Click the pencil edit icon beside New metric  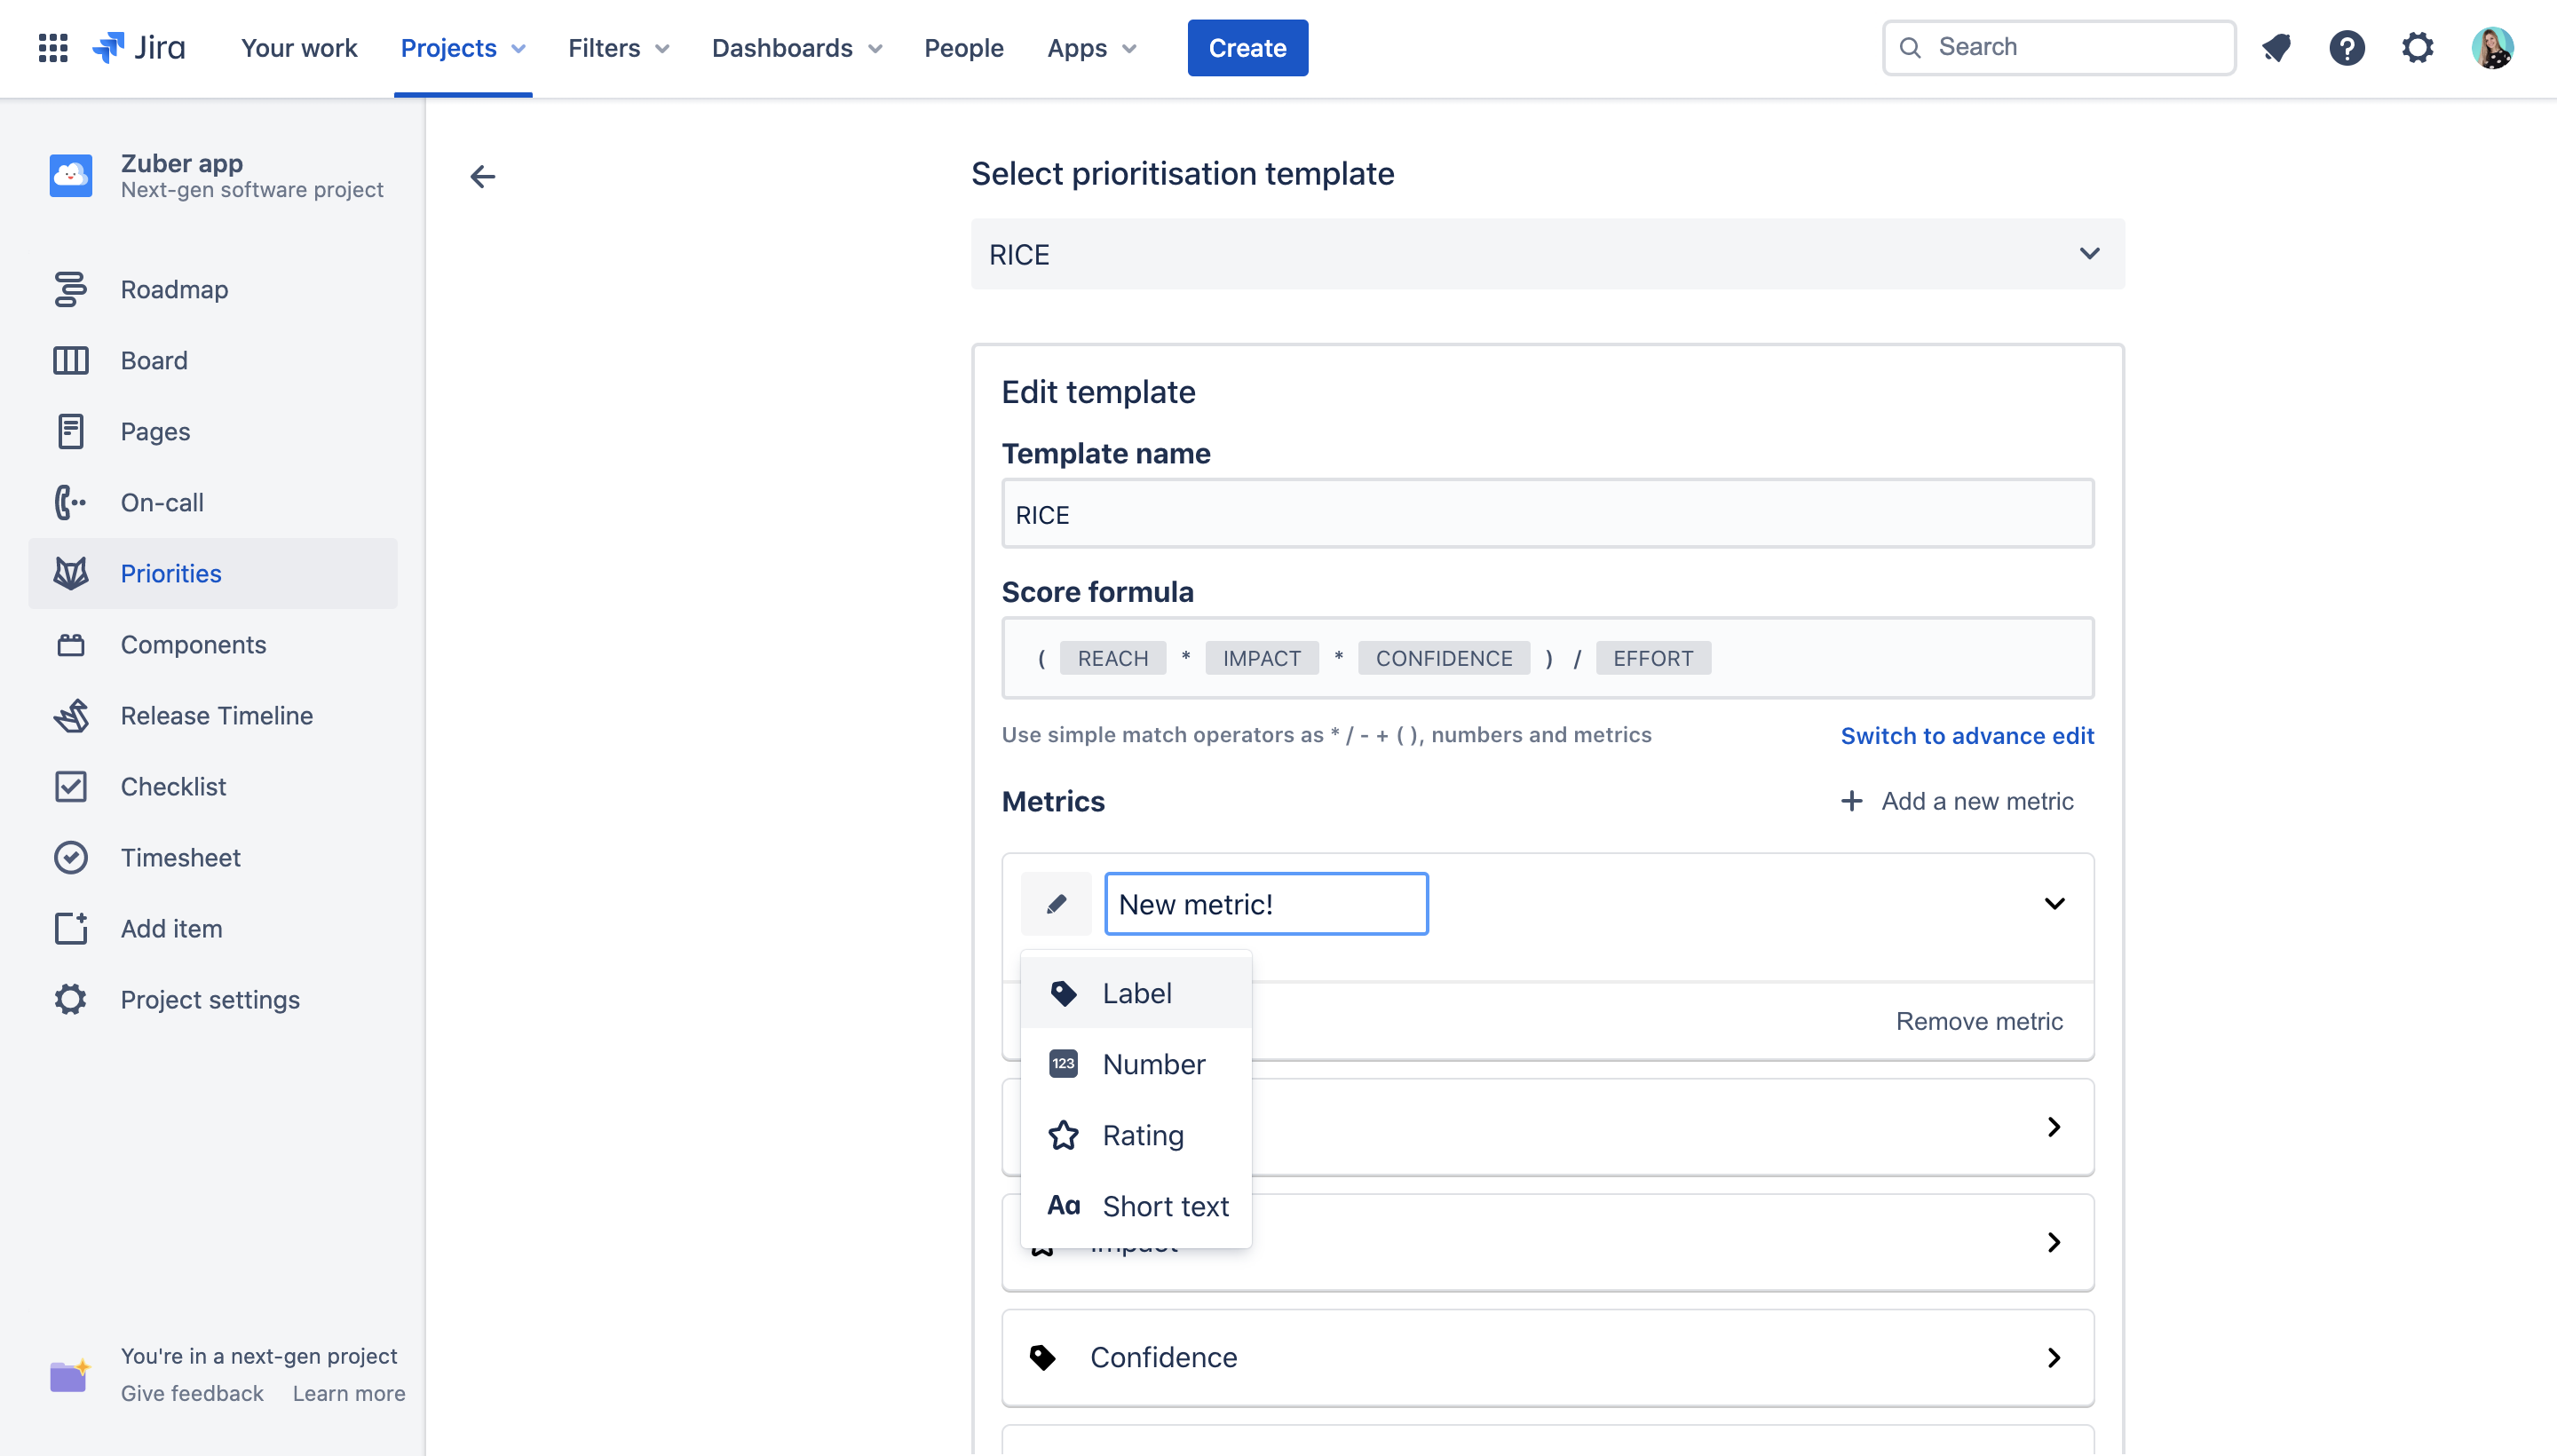tap(1056, 904)
